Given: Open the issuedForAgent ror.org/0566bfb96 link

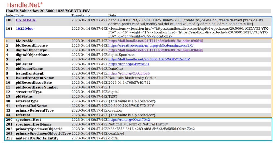Looking at the screenshot, I should click(x=129, y=73).
